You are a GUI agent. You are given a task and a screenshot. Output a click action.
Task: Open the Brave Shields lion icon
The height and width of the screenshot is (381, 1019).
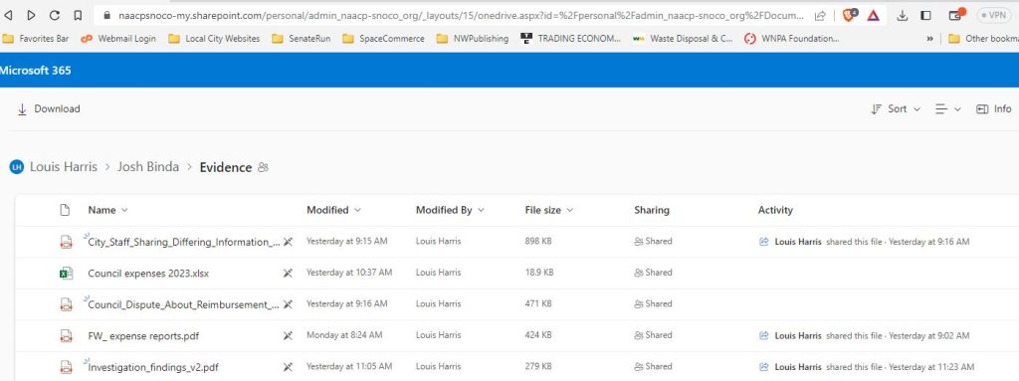click(850, 15)
